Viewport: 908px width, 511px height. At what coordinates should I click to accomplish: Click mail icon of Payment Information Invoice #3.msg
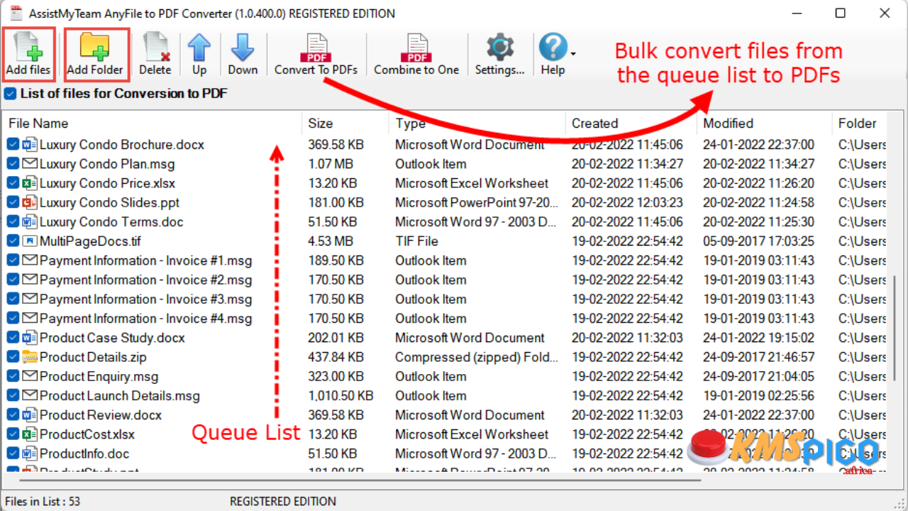click(x=30, y=299)
